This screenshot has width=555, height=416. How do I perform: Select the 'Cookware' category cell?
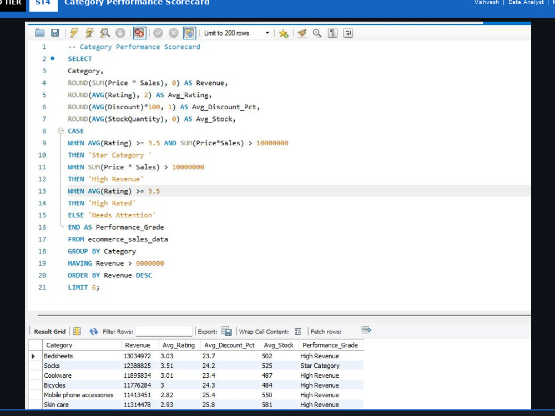(82, 376)
